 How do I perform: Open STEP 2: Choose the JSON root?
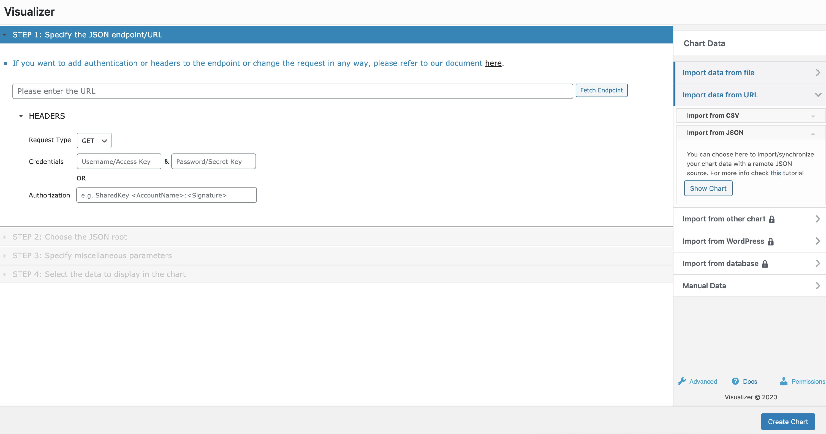coord(70,237)
